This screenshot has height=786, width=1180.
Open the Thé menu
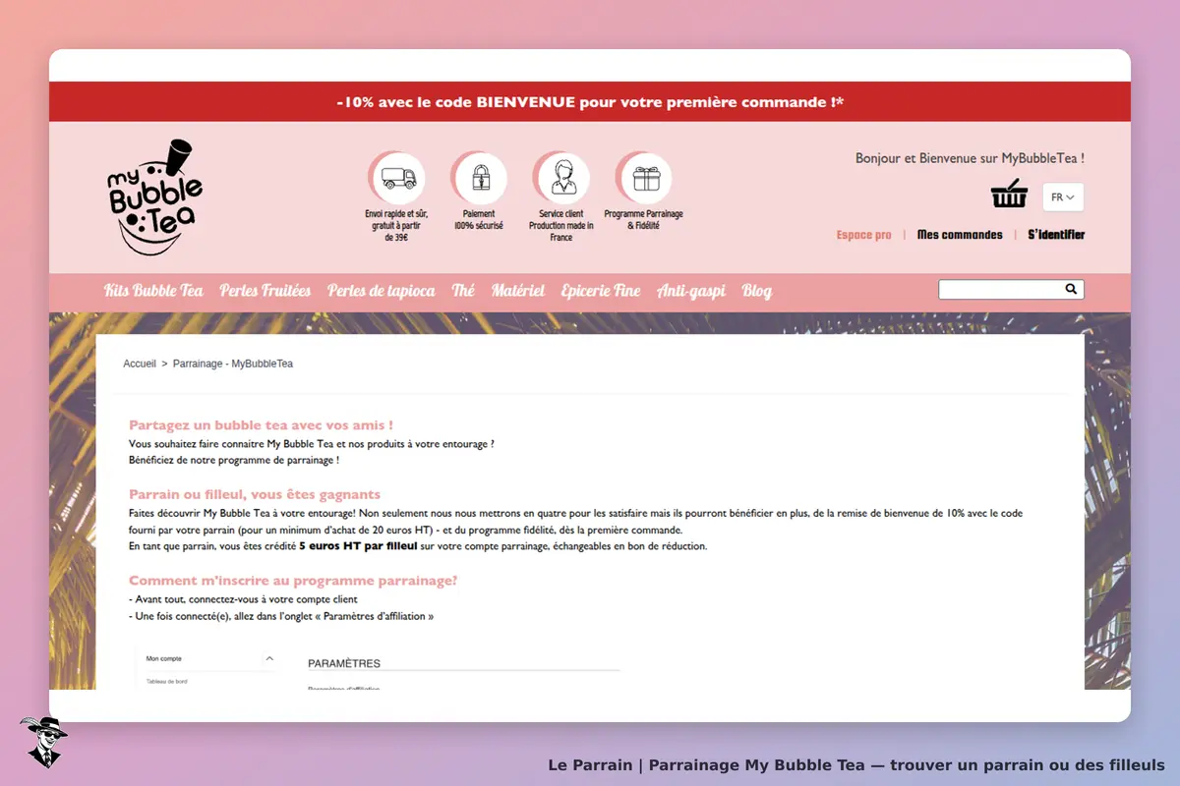click(463, 290)
